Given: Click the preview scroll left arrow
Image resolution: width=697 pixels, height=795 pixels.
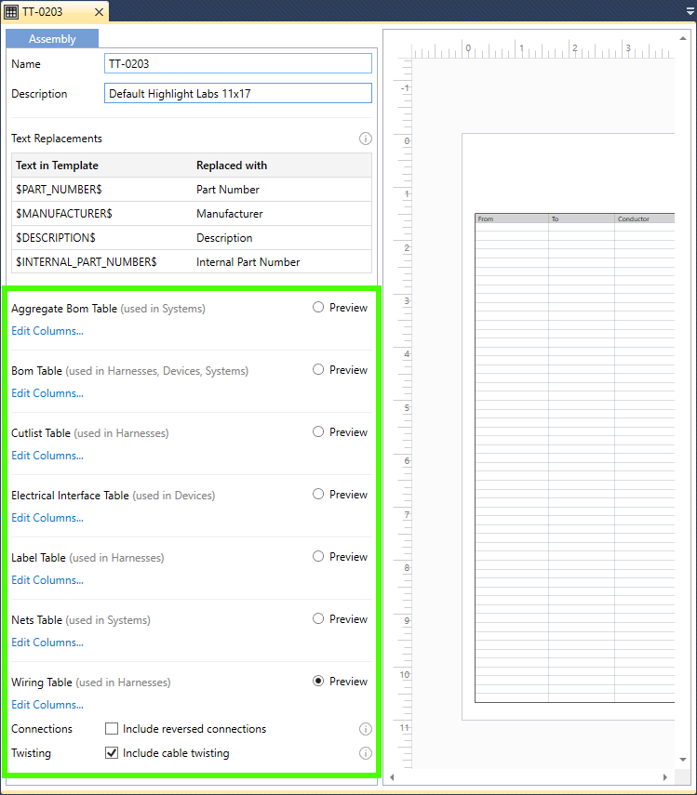Looking at the screenshot, I should (x=392, y=776).
